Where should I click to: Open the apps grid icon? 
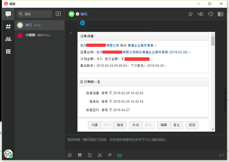tap(8, 51)
